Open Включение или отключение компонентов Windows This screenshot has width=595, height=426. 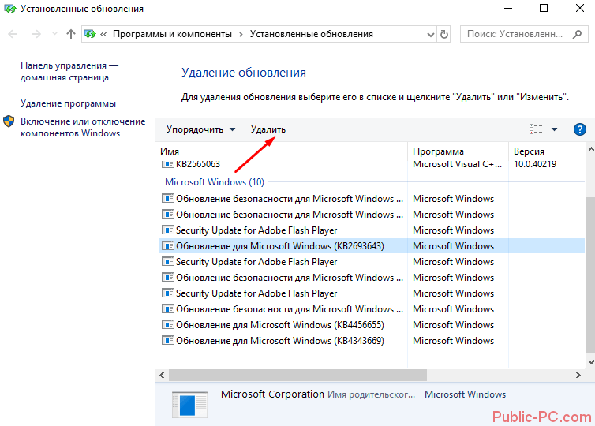83,127
